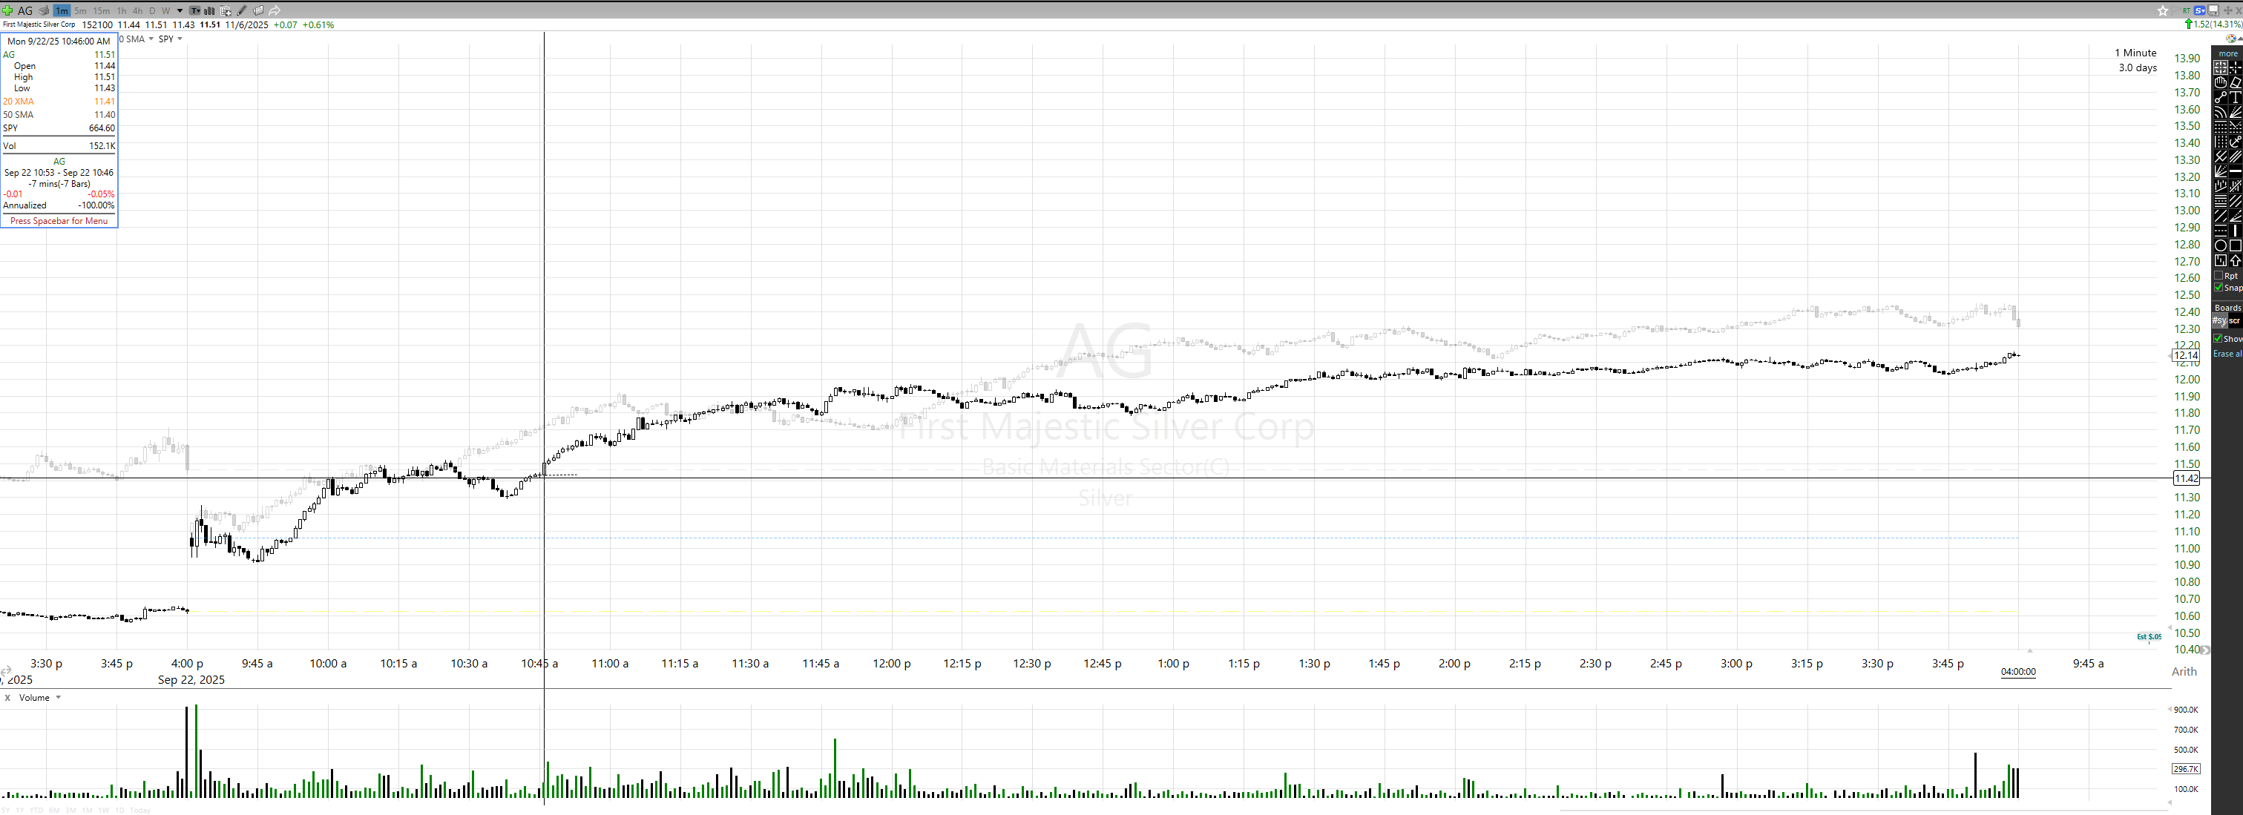The height and width of the screenshot is (815, 2243).
Task: Expand the Volume pane dropdown
Action: pyautogui.click(x=59, y=697)
